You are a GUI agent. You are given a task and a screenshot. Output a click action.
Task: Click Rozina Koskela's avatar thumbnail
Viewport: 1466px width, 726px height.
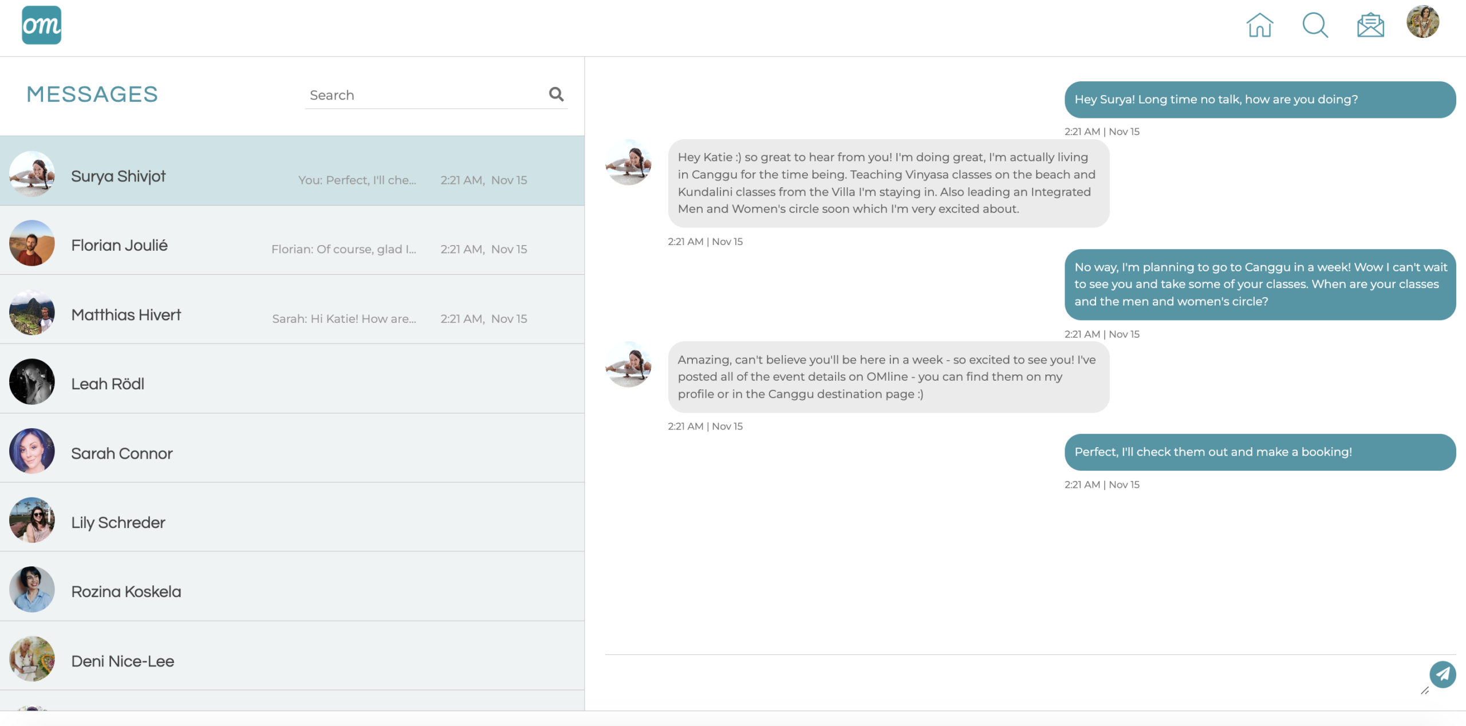click(x=32, y=589)
